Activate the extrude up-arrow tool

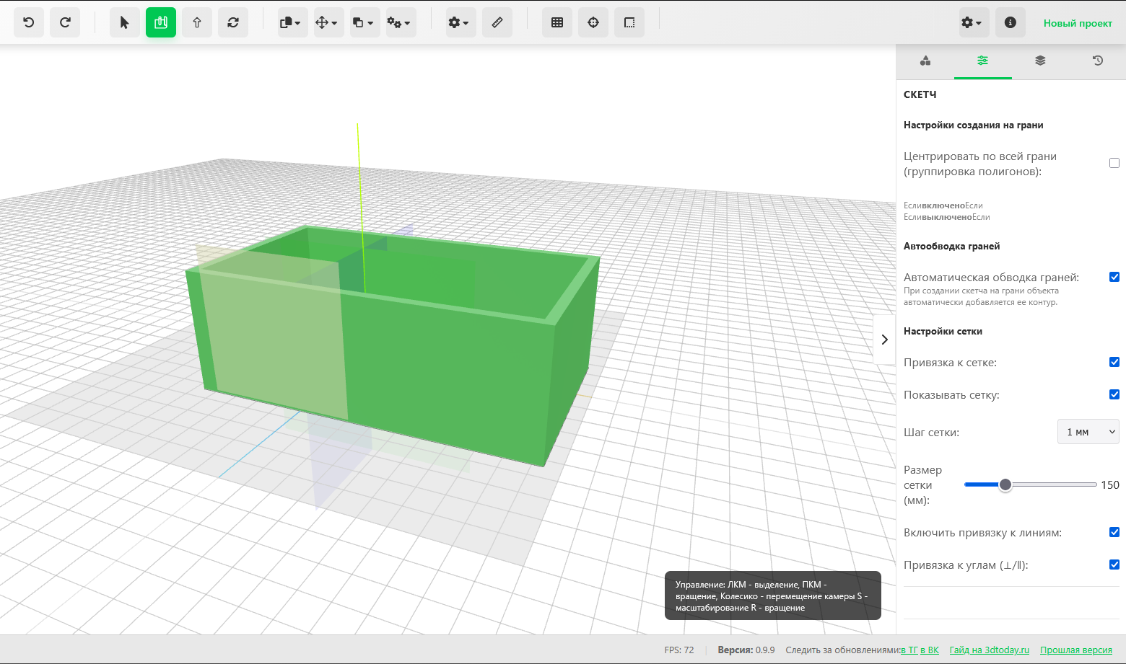(x=197, y=22)
